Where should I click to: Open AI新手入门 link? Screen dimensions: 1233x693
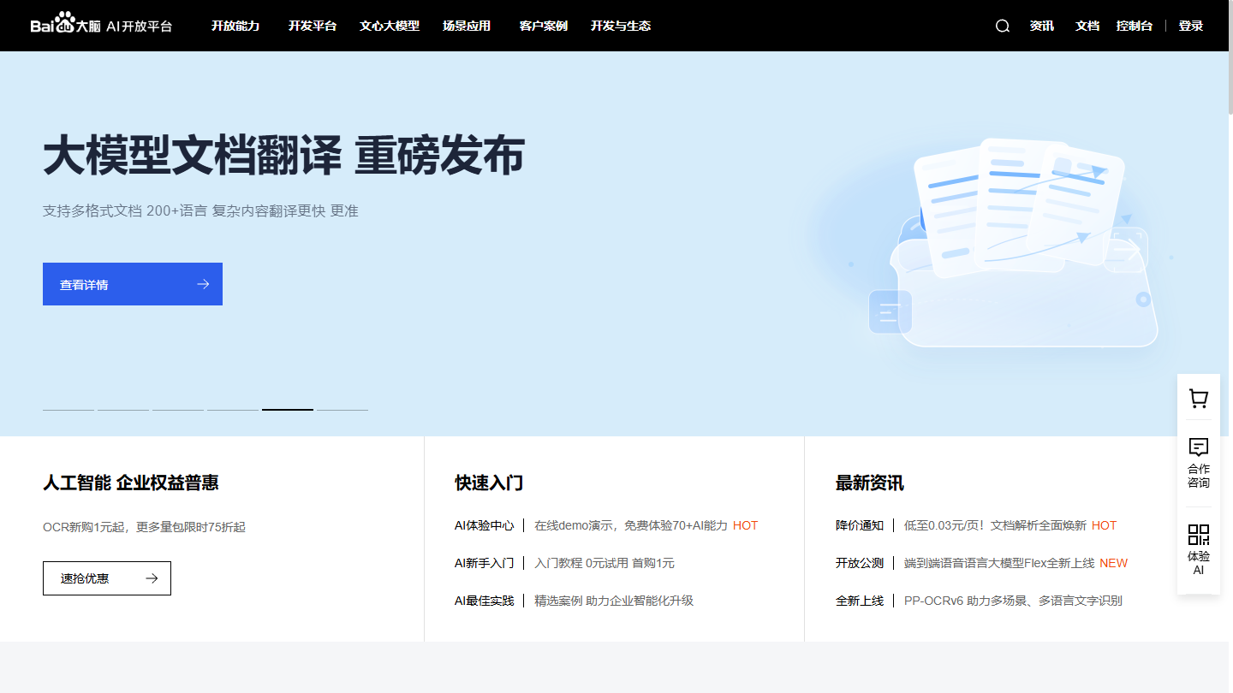[x=485, y=563]
